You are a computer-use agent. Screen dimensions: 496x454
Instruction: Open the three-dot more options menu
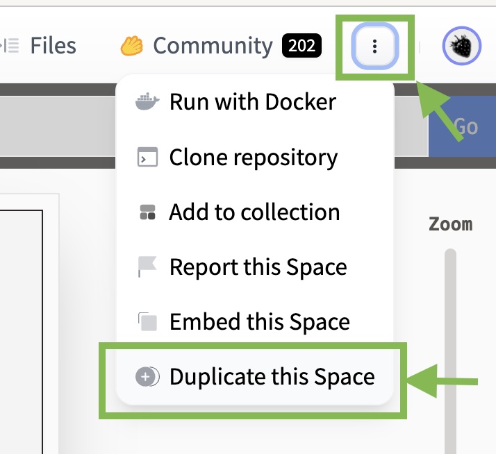375,47
